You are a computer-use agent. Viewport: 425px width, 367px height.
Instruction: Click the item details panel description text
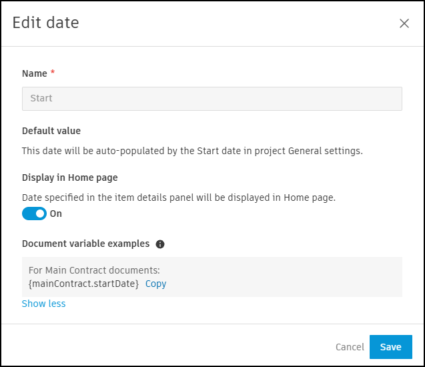(x=178, y=198)
